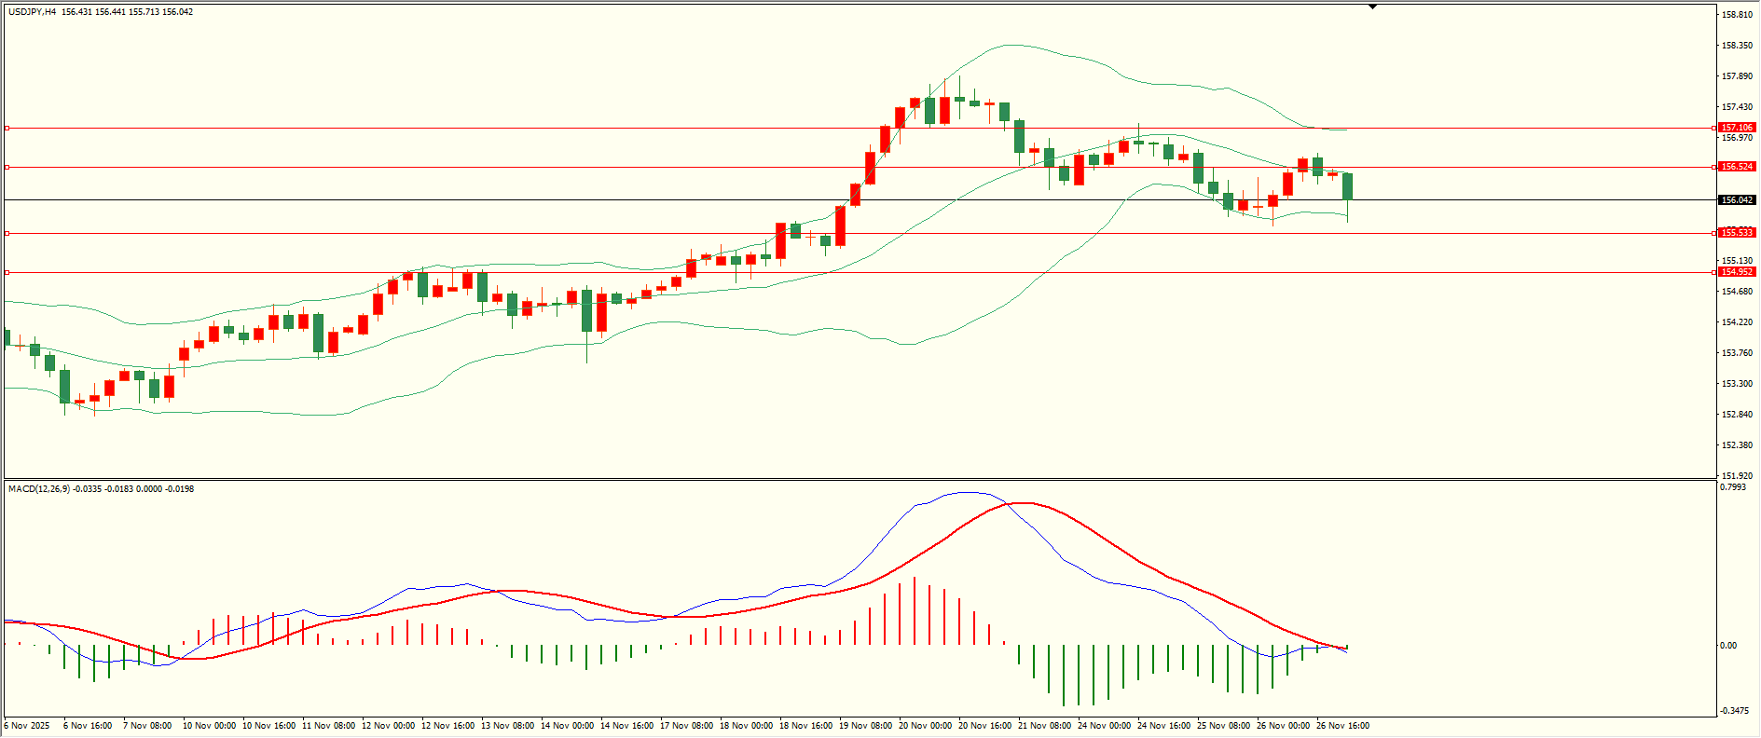Click the 6 Nov 2025 time label
The height and width of the screenshot is (738, 1761).
pyautogui.click(x=27, y=726)
